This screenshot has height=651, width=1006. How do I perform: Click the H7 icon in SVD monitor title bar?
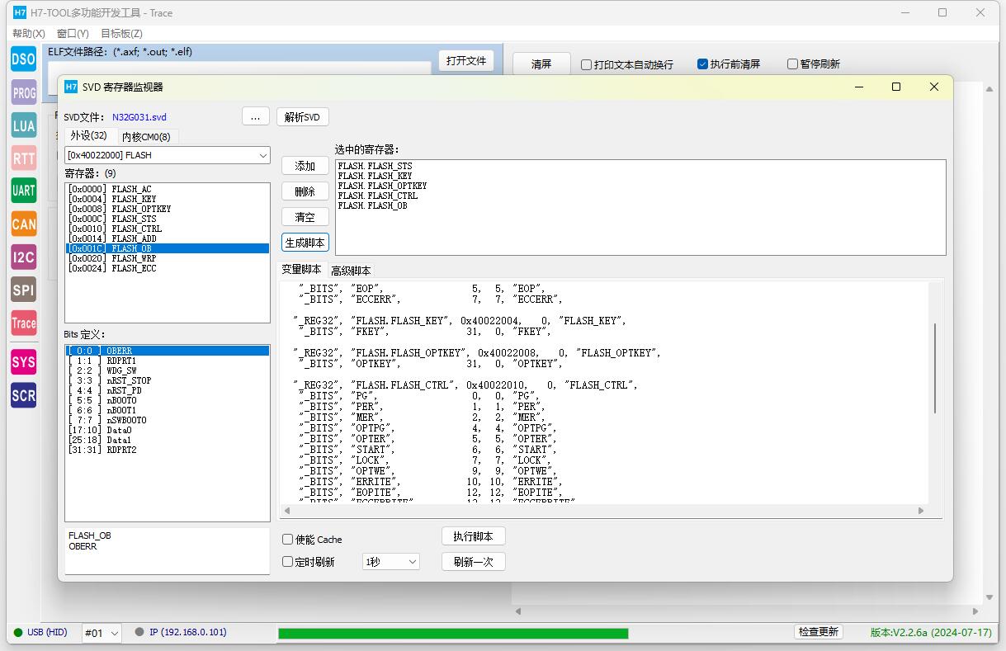pos(71,87)
